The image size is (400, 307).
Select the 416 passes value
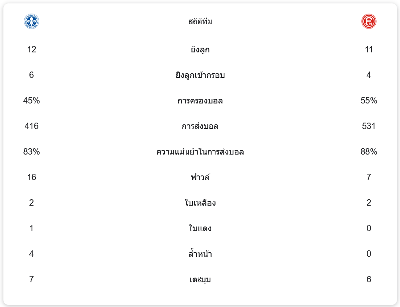click(x=32, y=126)
